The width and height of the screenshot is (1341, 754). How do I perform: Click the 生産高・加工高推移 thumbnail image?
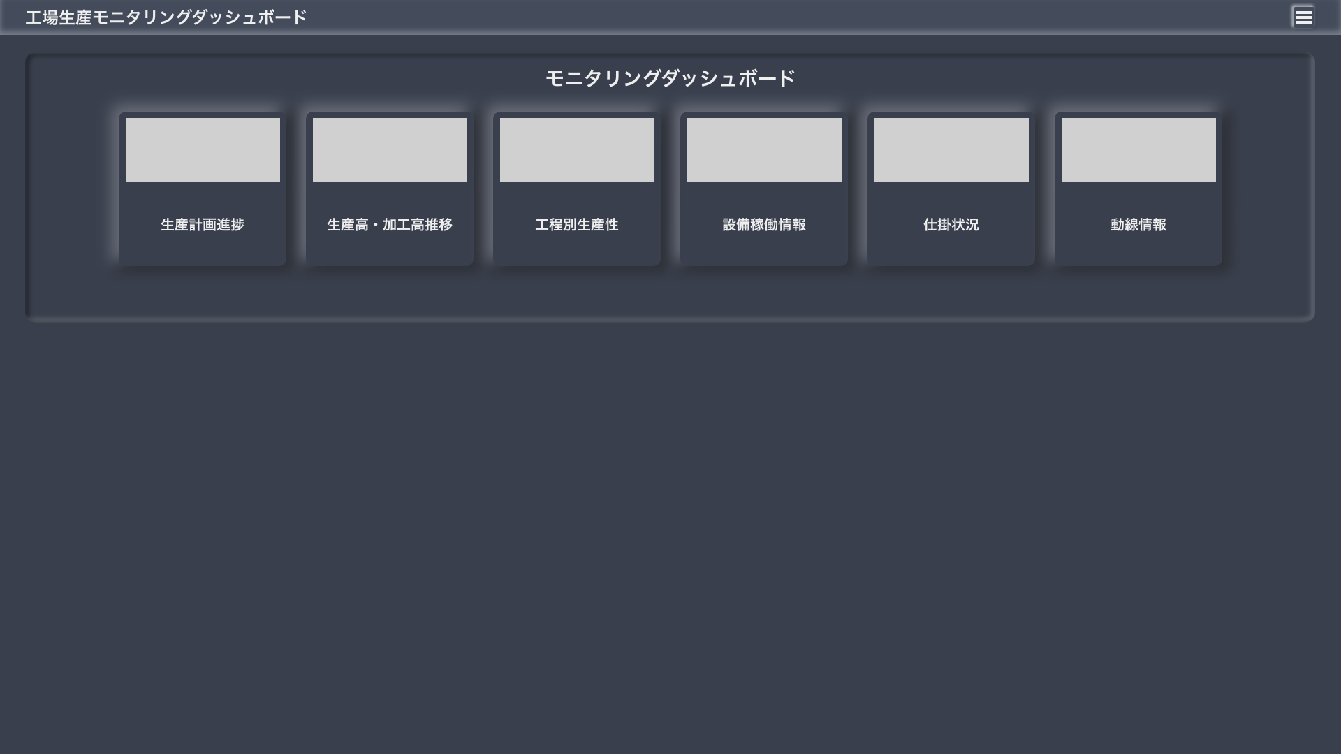pos(390,149)
